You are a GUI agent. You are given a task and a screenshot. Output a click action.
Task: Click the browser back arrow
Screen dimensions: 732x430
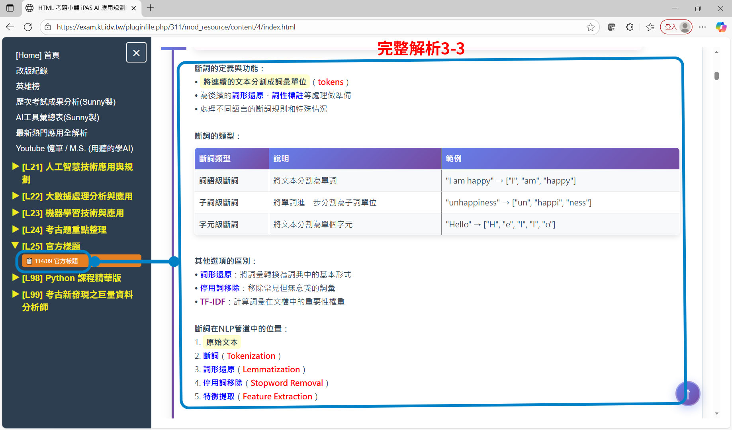[x=10, y=27]
